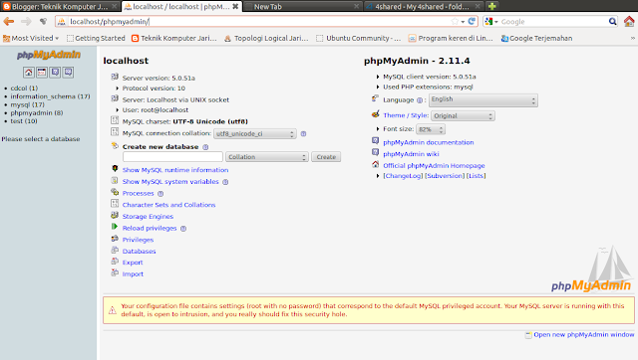Go back with browser back arrow
The height and width of the screenshot is (360, 638).
(x=9, y=22)
